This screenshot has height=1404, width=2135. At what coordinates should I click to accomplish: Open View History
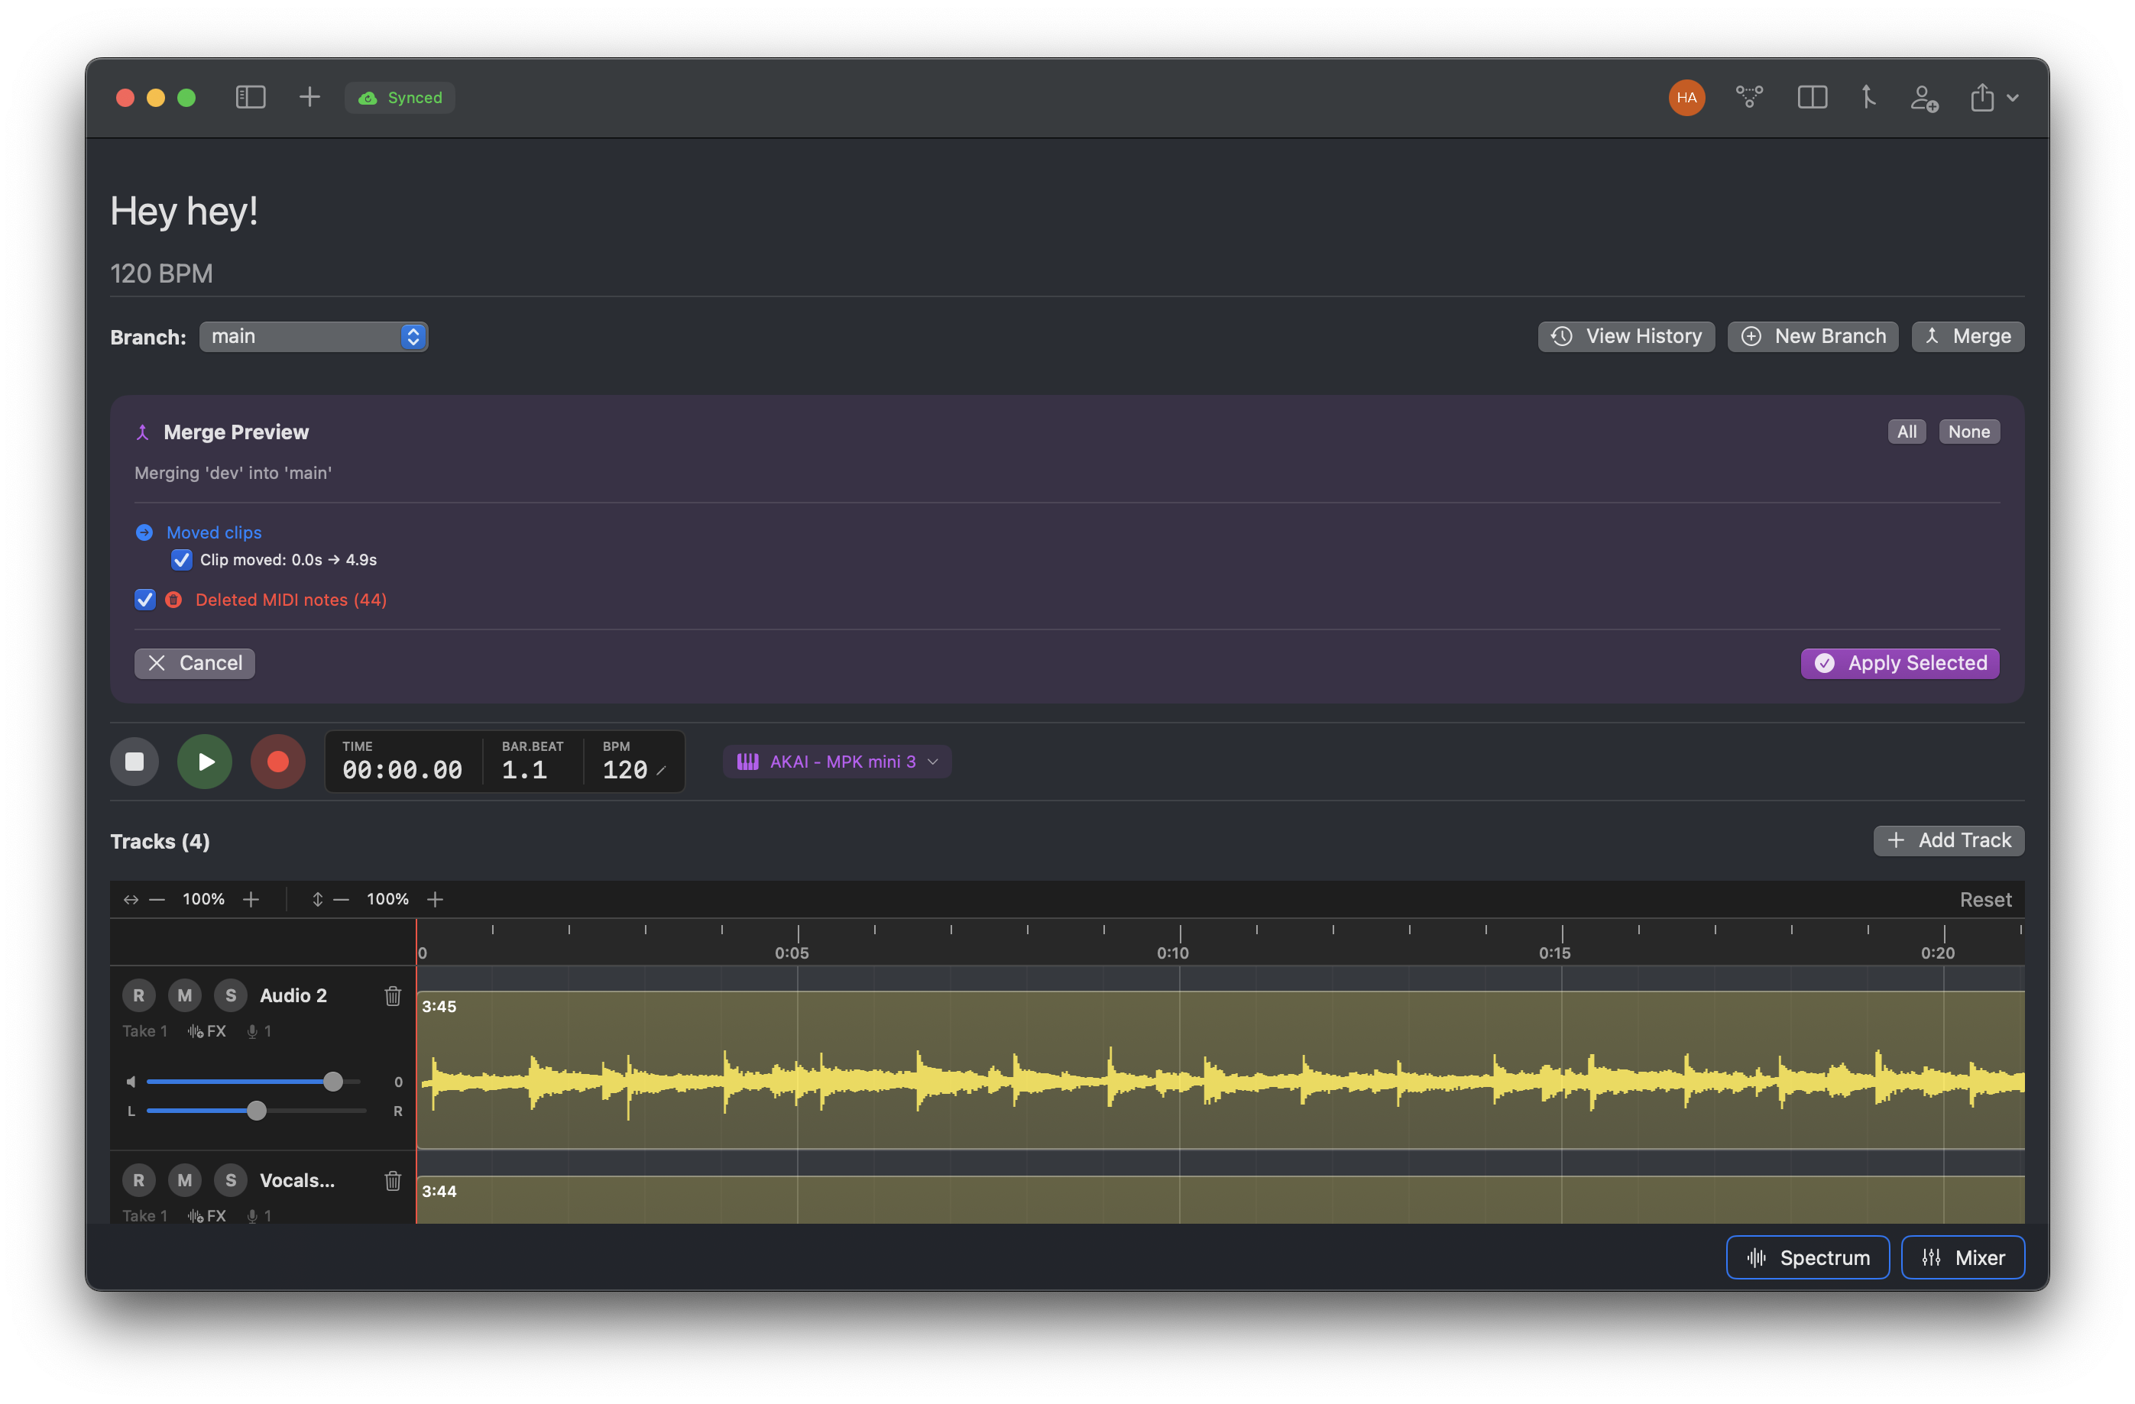(x=1625, y=336)
